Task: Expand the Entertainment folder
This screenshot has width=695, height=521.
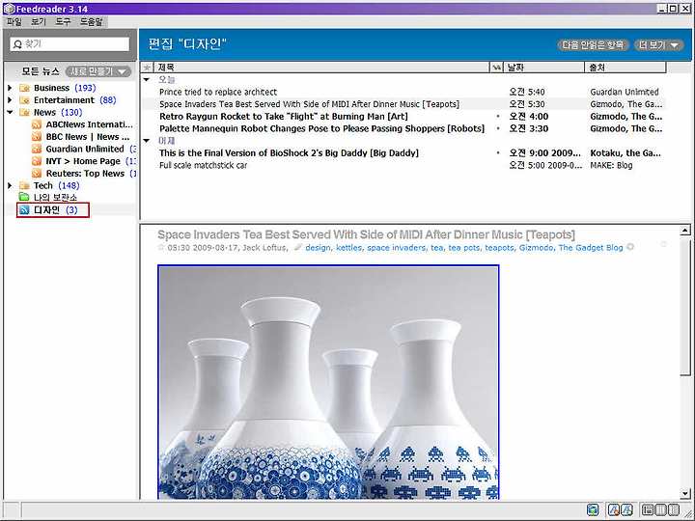Action: [10, 100]
